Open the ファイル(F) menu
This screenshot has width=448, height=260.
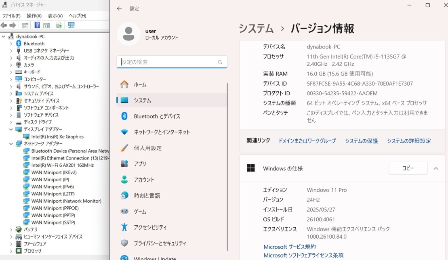tap(11, 16)
